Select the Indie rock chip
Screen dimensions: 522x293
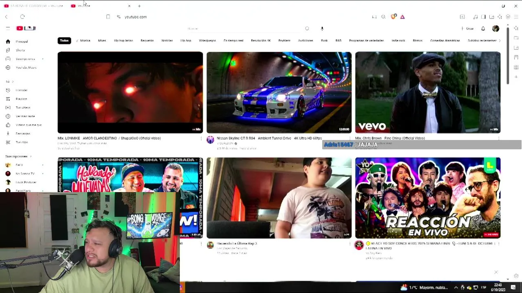(398, 41)
